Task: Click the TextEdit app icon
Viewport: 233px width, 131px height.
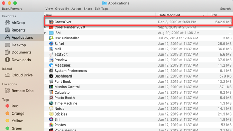Action: tap(51, 54)
